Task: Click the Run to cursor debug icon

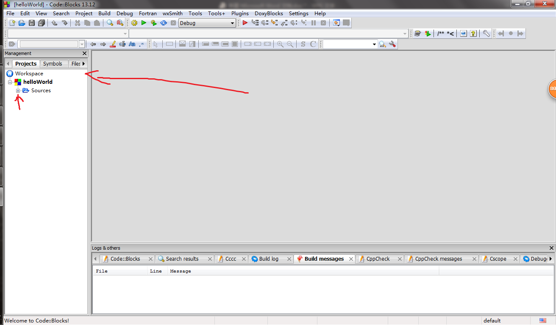Action: point(255,23)
